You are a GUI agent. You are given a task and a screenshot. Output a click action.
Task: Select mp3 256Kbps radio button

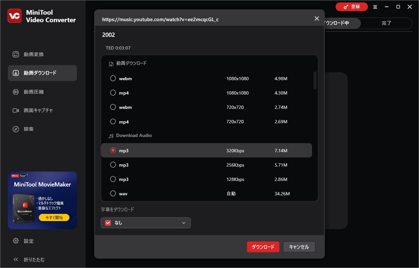[x=113, y=165]
